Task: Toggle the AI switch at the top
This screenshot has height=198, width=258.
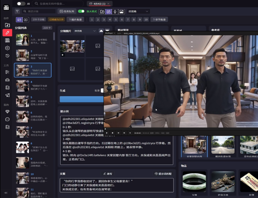Action: coord(21,4)
